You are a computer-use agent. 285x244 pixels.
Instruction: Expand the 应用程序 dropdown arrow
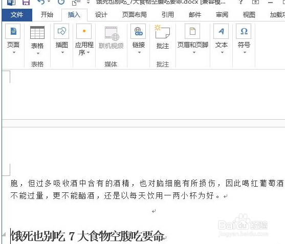click(x=89, y=53)
